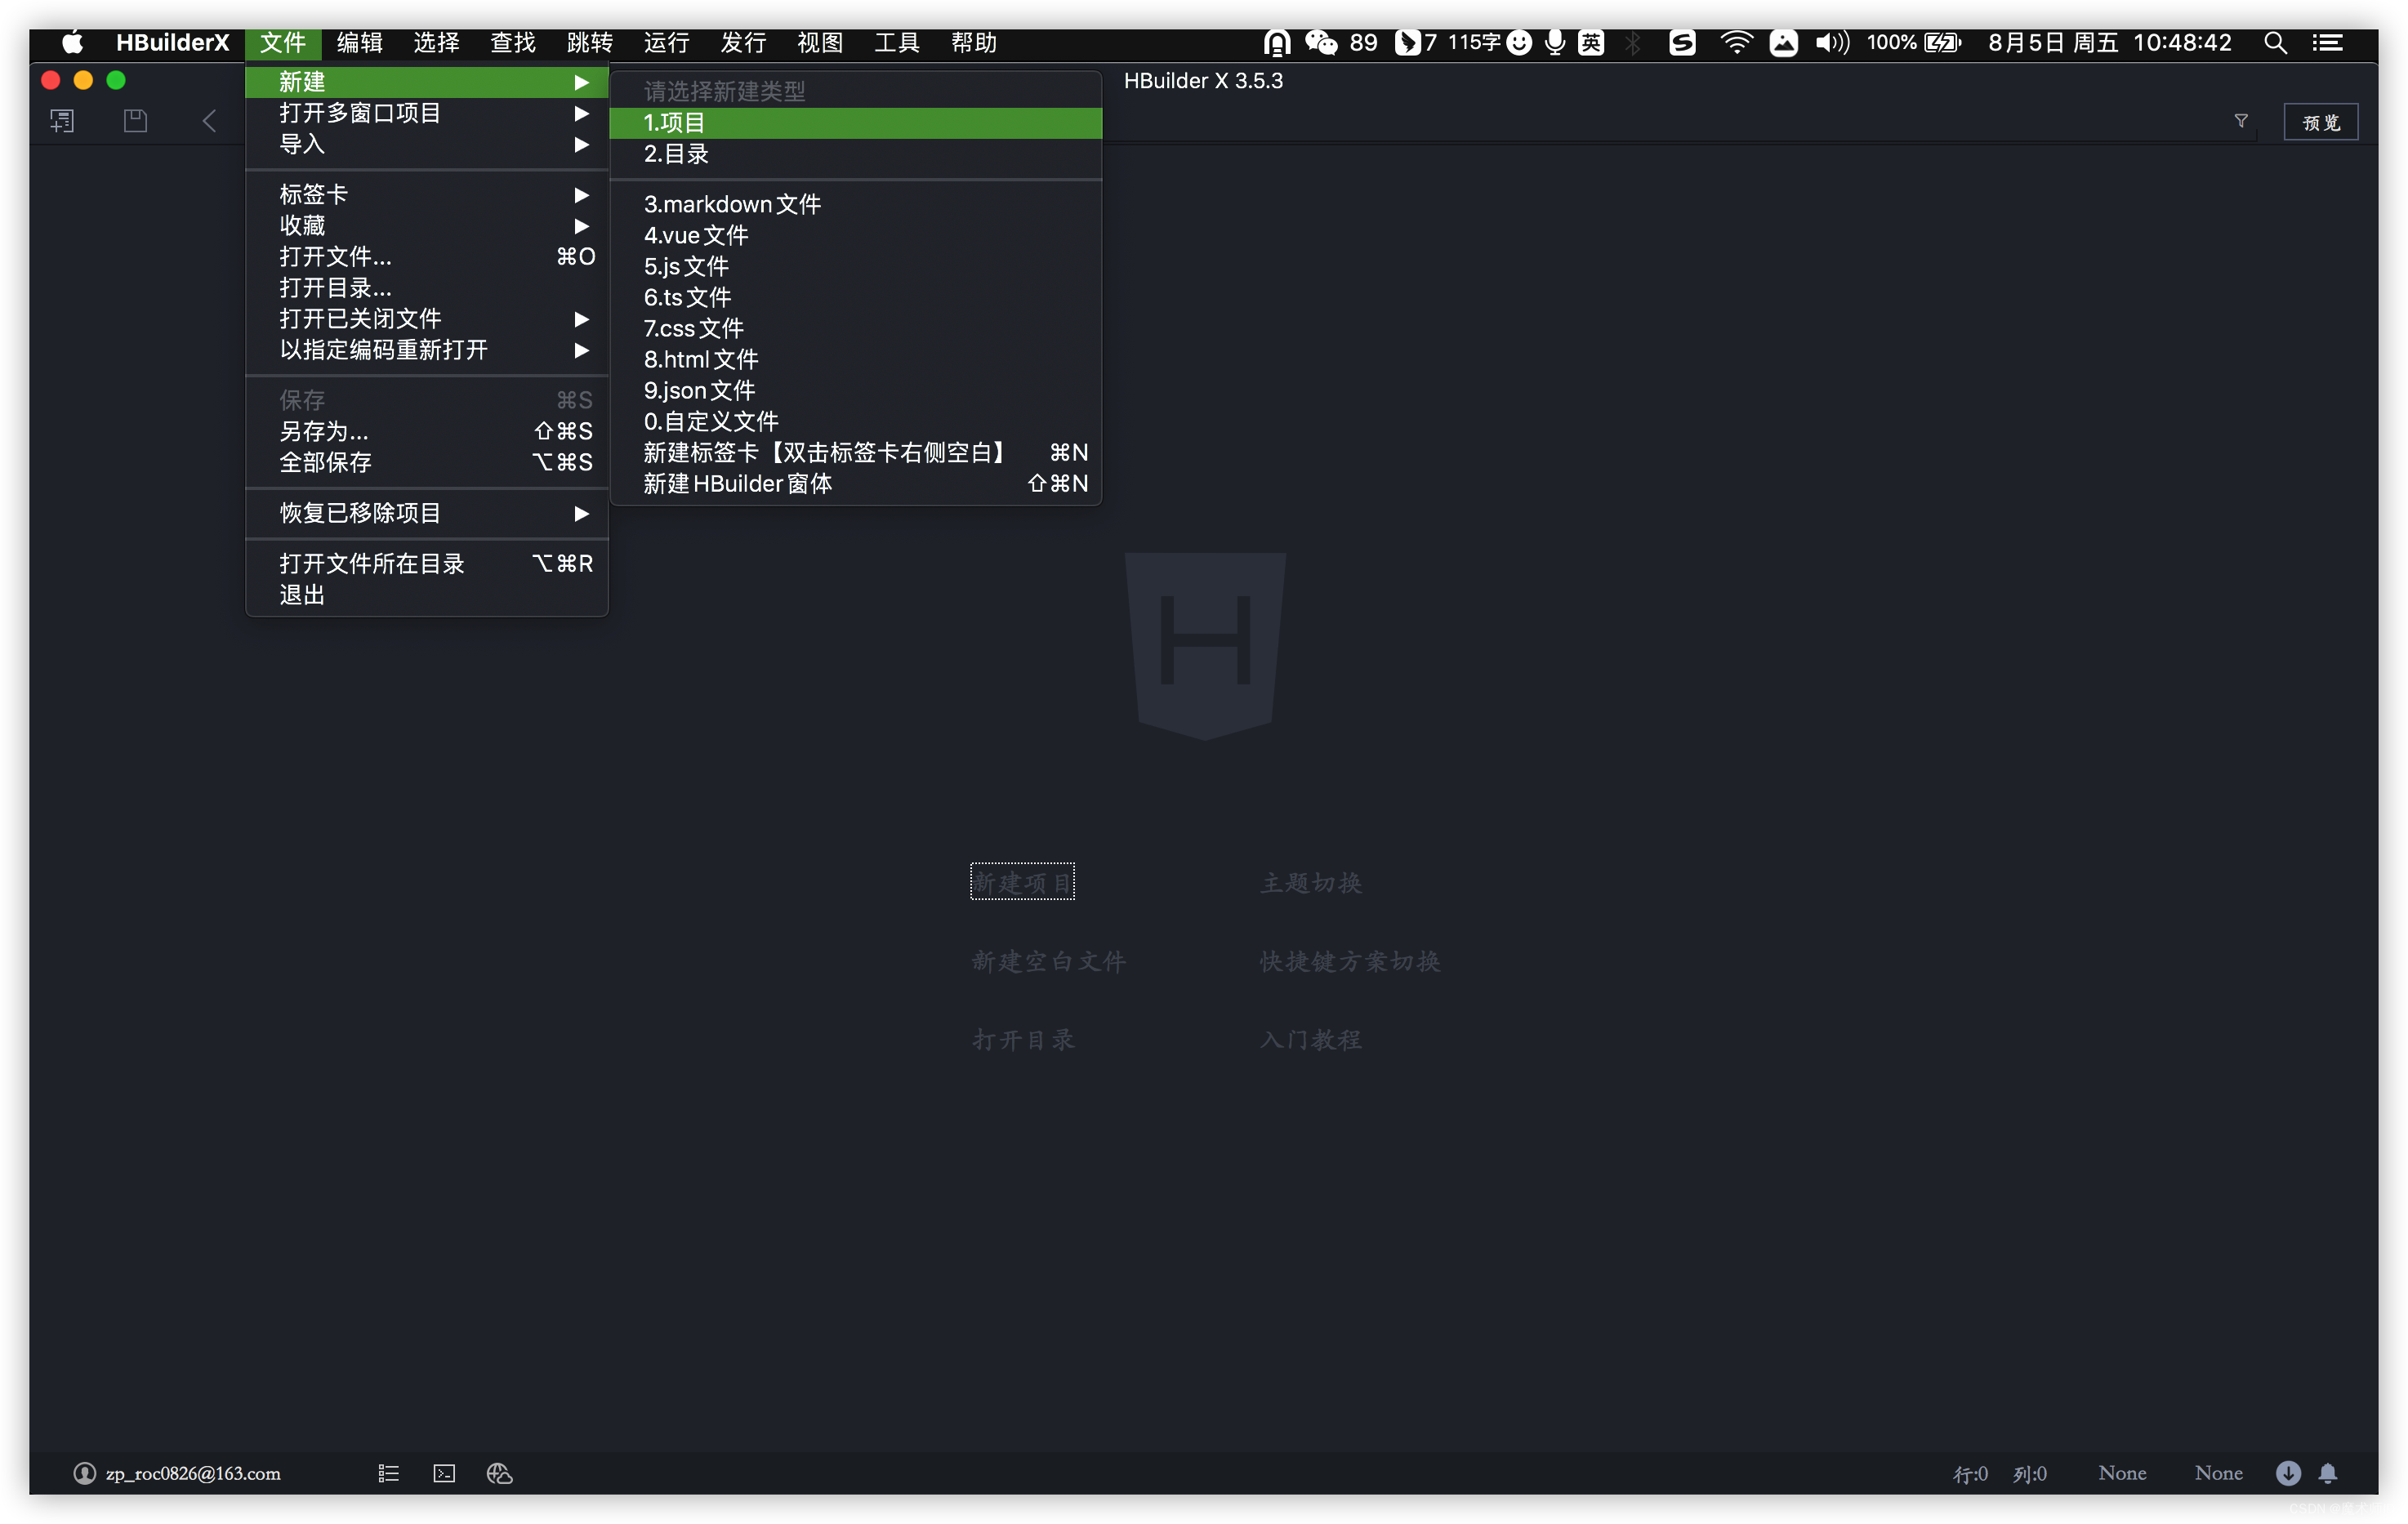Click the 主题切换 welcome link
The width and height of the screenshot is (2408, 1524).
tap(1310, 882)
